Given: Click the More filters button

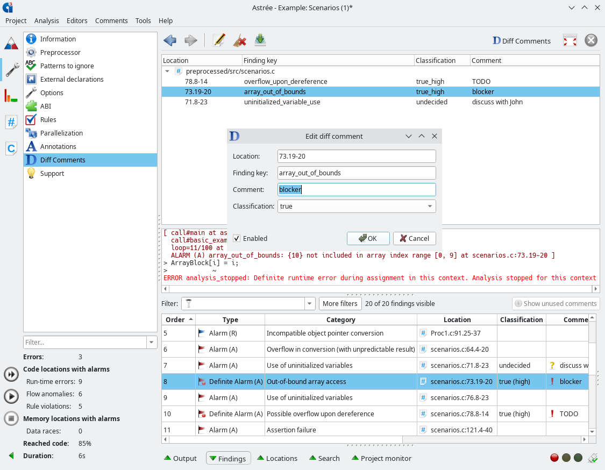Looking at the screenshot, I should tap(340, 304).
